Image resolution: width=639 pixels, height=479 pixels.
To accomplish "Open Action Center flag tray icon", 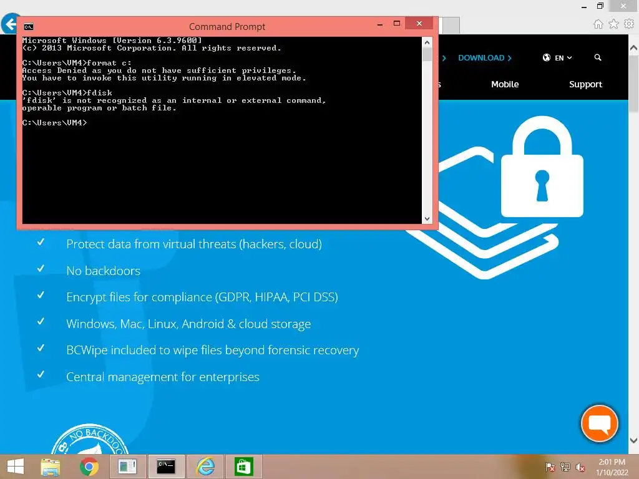I will 550,467.
